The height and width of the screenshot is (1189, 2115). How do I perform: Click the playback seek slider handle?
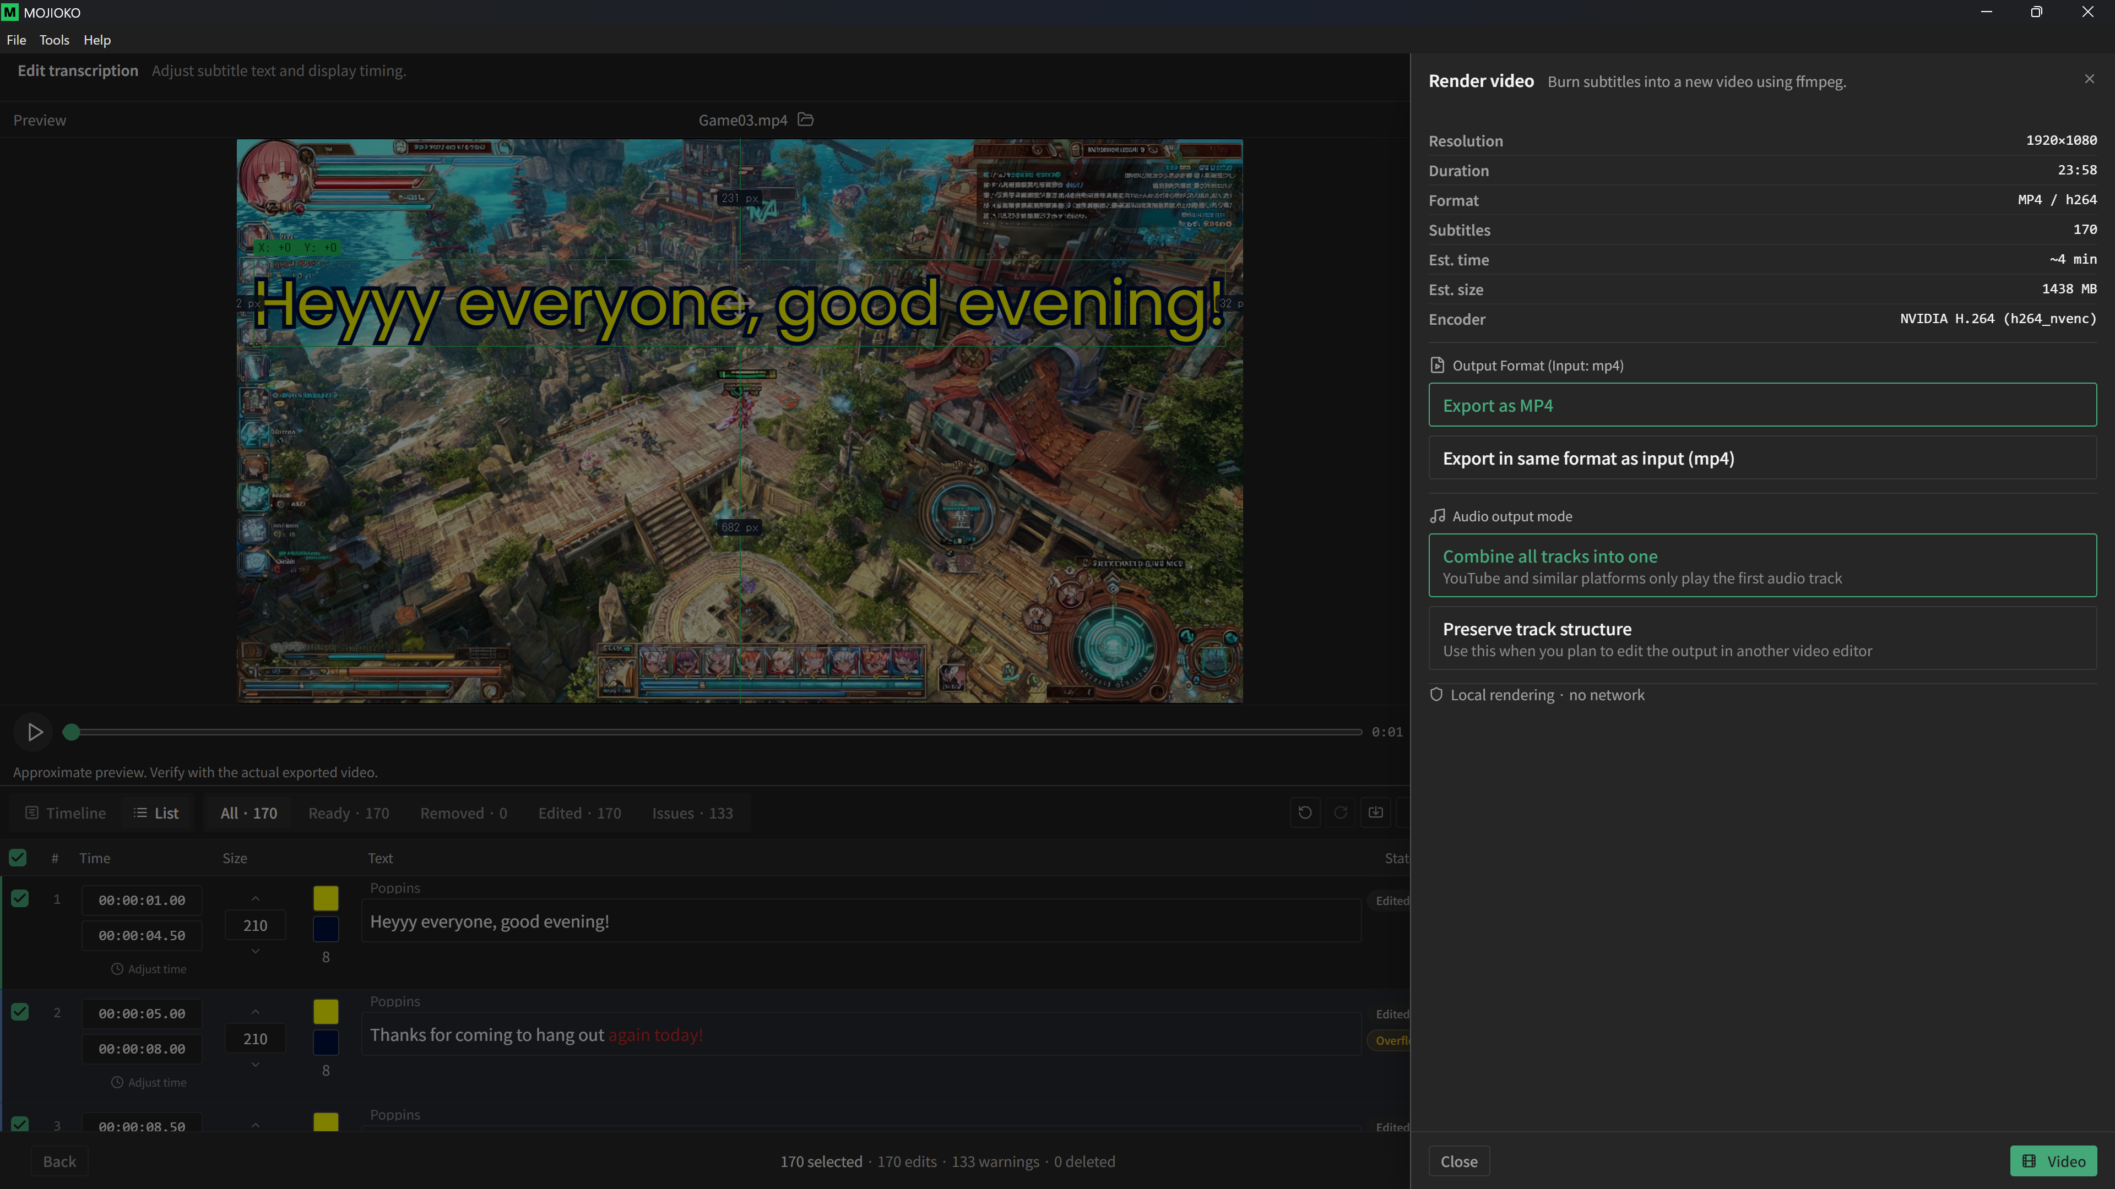[72, 732]
